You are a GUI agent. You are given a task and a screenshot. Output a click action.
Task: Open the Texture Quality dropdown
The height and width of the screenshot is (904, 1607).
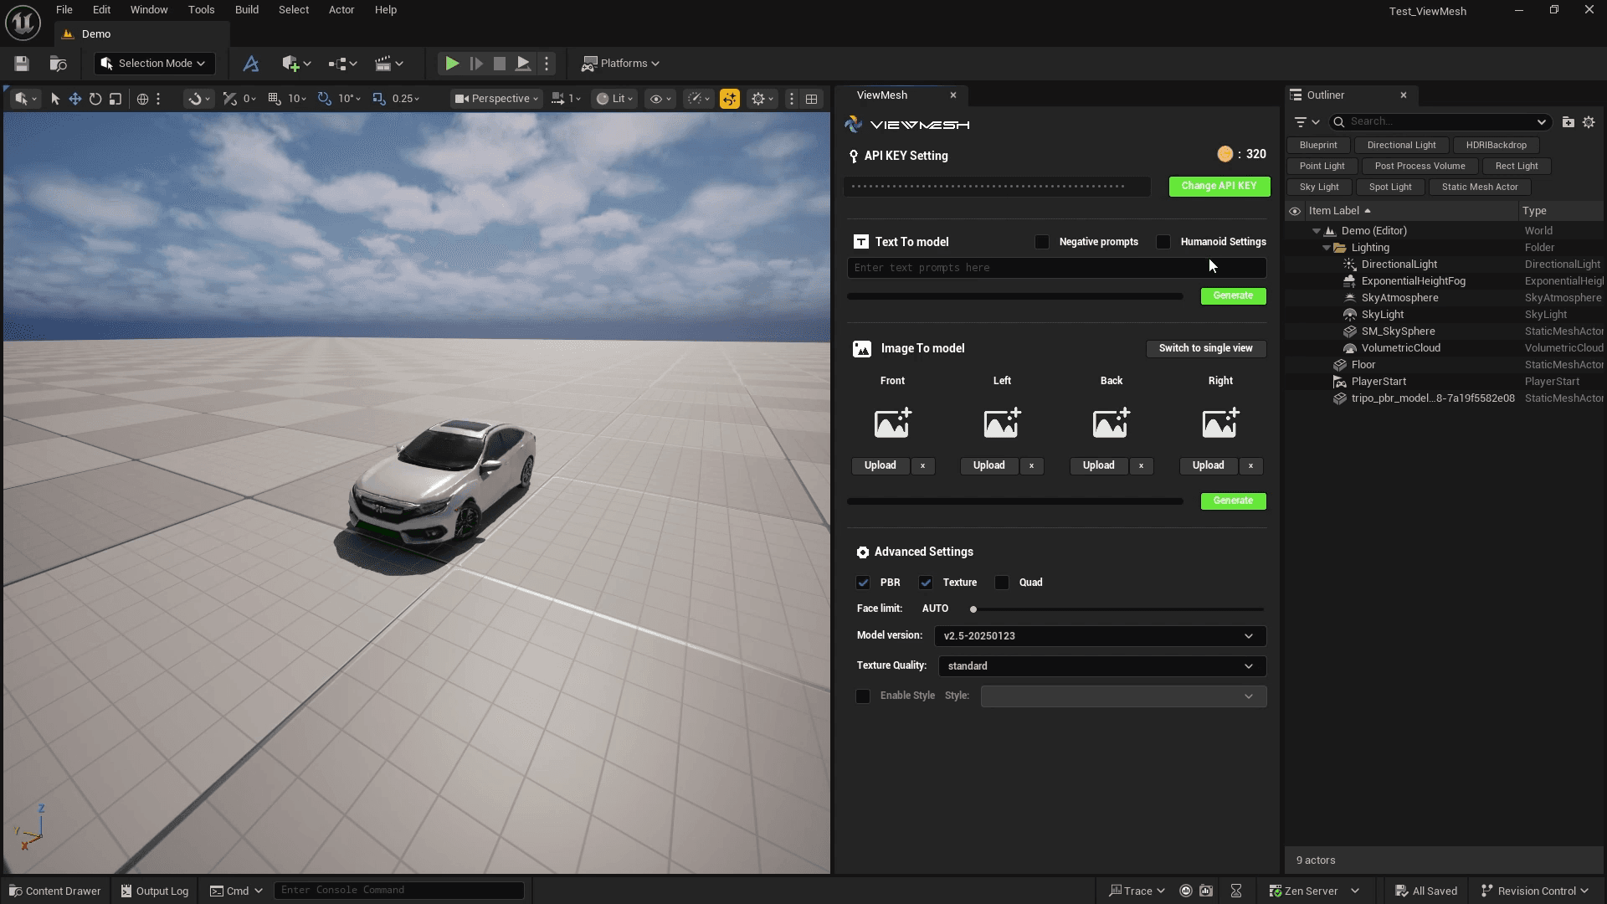pyautogui.click(x=1101, y=666)
